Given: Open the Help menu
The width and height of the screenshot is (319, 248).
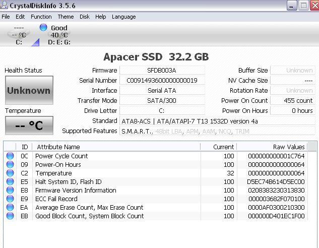Looking at the screenshot, I should pos(100,17).
